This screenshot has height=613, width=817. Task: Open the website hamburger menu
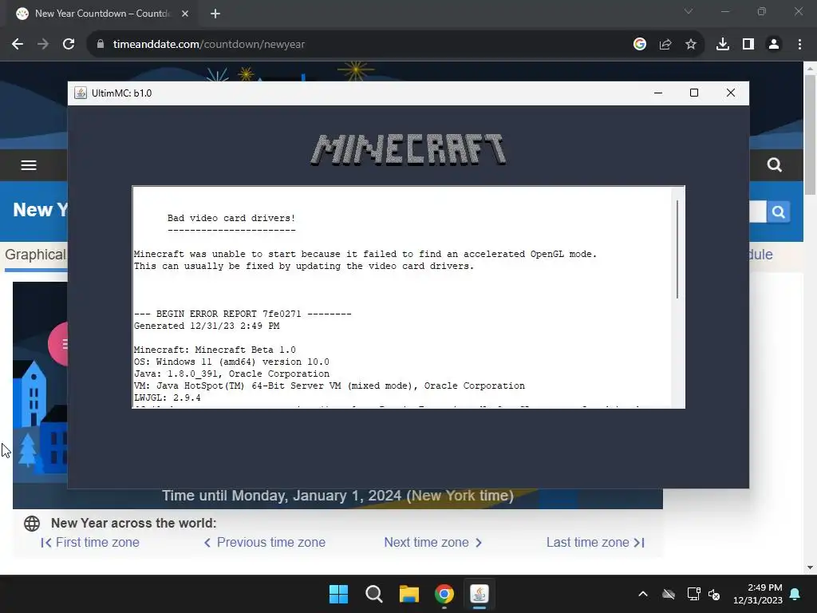29,165
